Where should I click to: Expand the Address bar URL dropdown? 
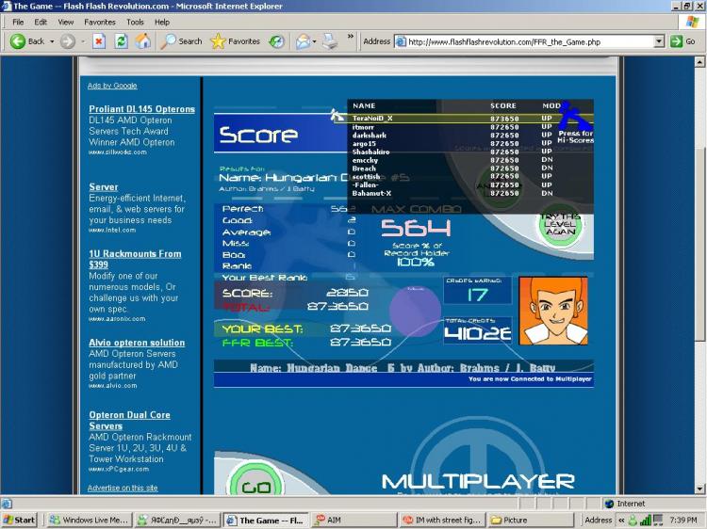click(x=659, y=41)
